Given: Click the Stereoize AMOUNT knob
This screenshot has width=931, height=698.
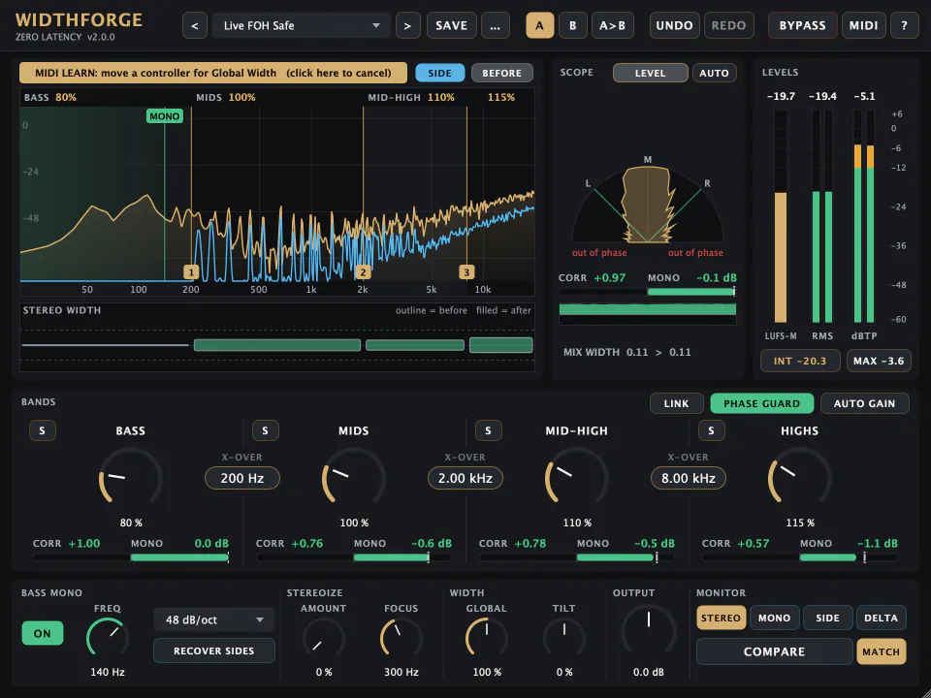Looking at the screenshot, I should 324,639.
